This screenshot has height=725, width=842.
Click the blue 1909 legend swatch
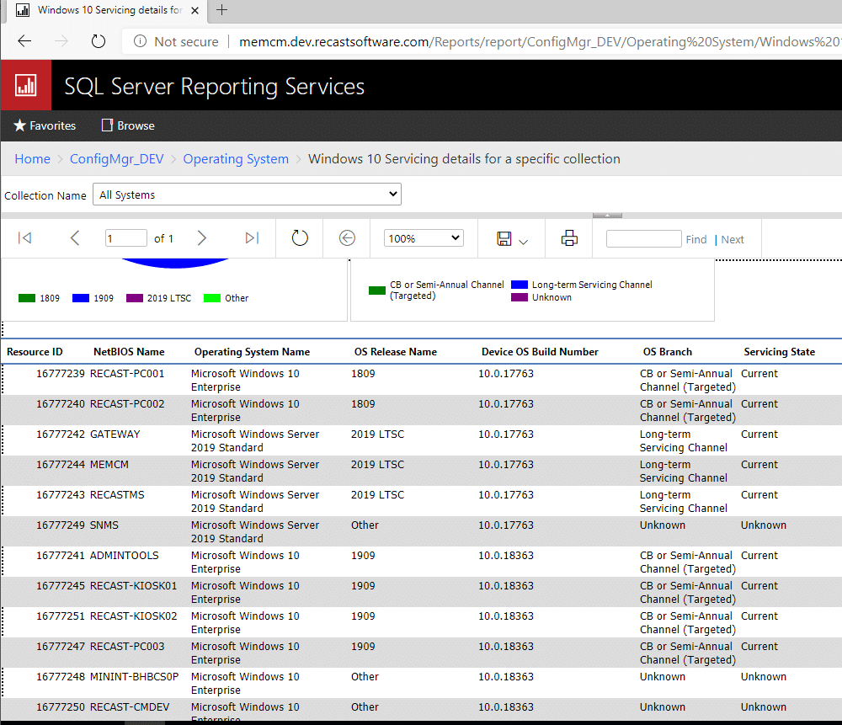[x=81, y=298]
